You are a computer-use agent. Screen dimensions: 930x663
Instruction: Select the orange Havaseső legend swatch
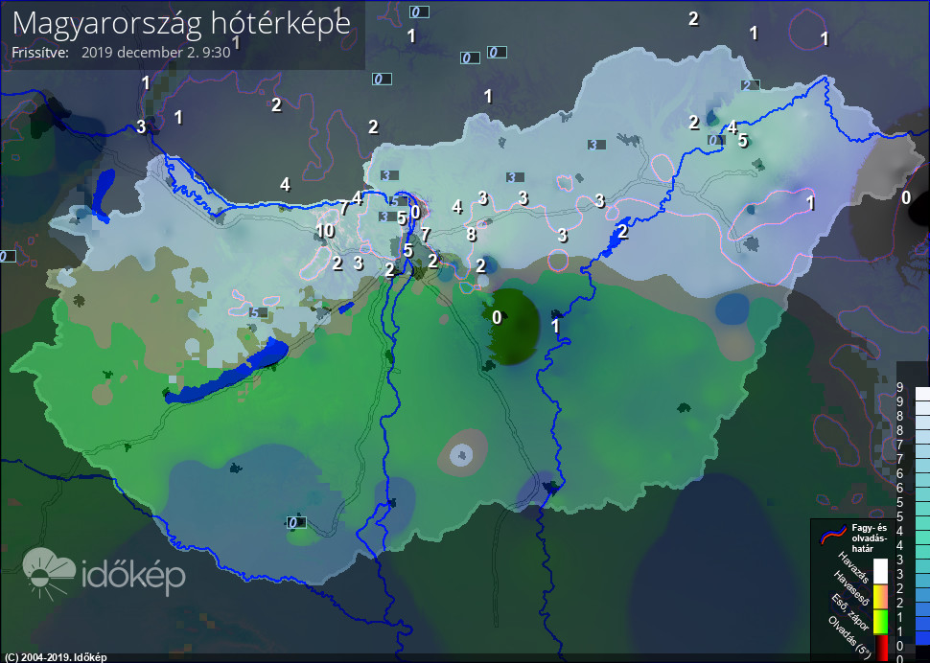[880, 597]
